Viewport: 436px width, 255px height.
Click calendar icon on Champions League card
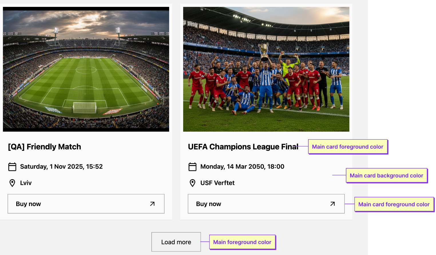[x=193, y=167]
